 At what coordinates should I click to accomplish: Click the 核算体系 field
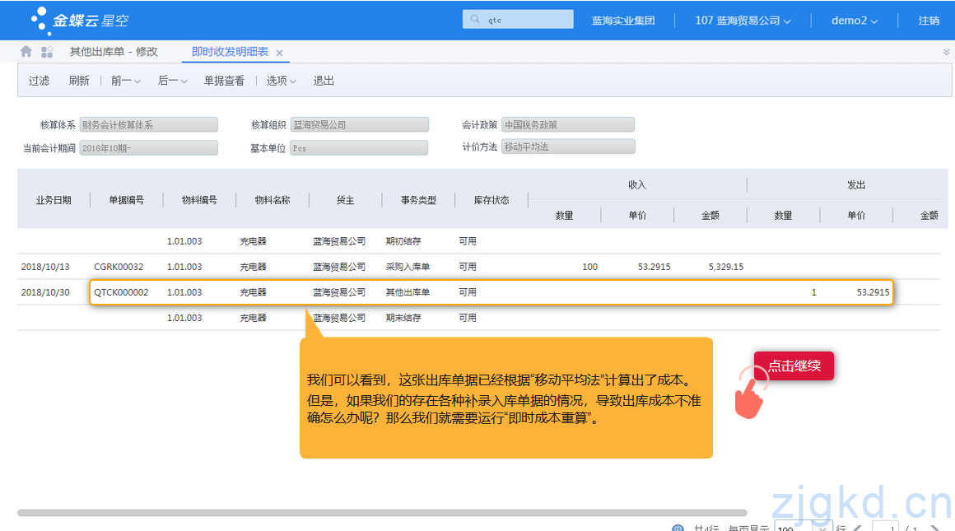coord(148,124)
